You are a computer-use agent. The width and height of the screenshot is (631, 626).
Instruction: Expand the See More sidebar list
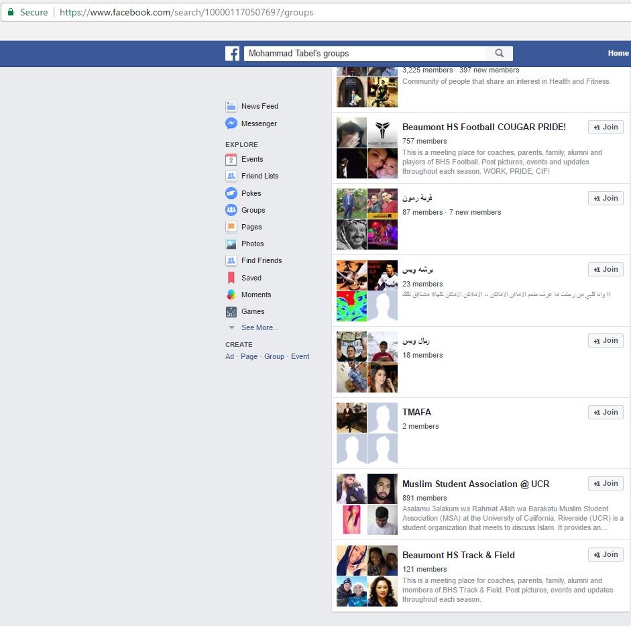260,327
